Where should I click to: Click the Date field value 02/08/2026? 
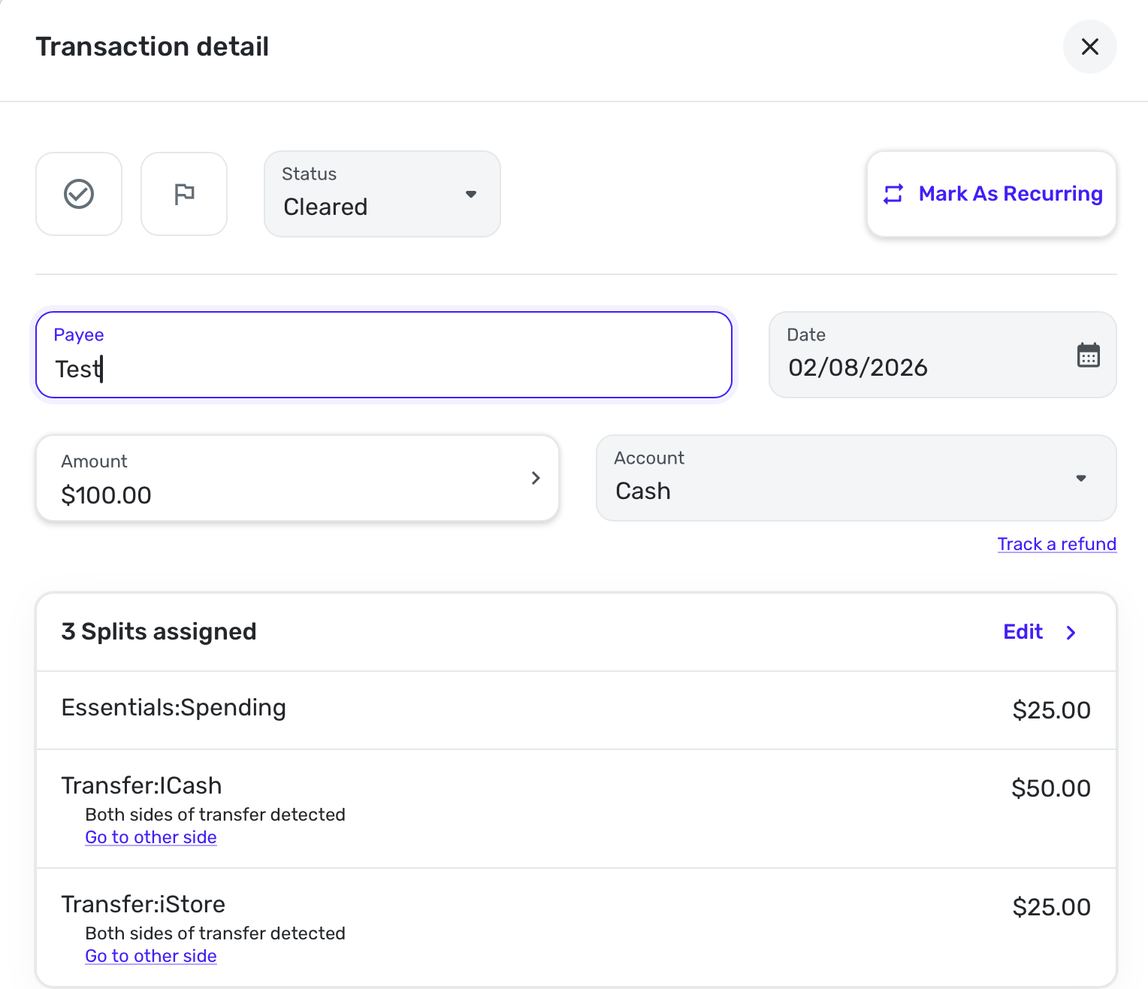(858, 367)
